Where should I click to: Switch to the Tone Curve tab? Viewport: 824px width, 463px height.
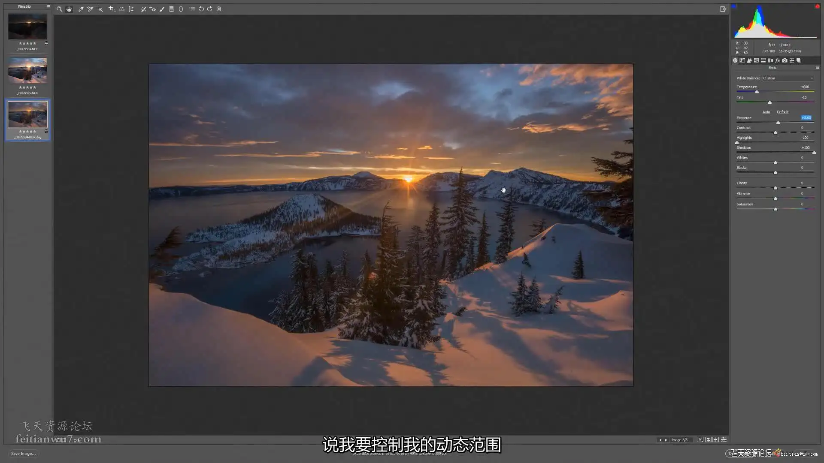point(742,60)
